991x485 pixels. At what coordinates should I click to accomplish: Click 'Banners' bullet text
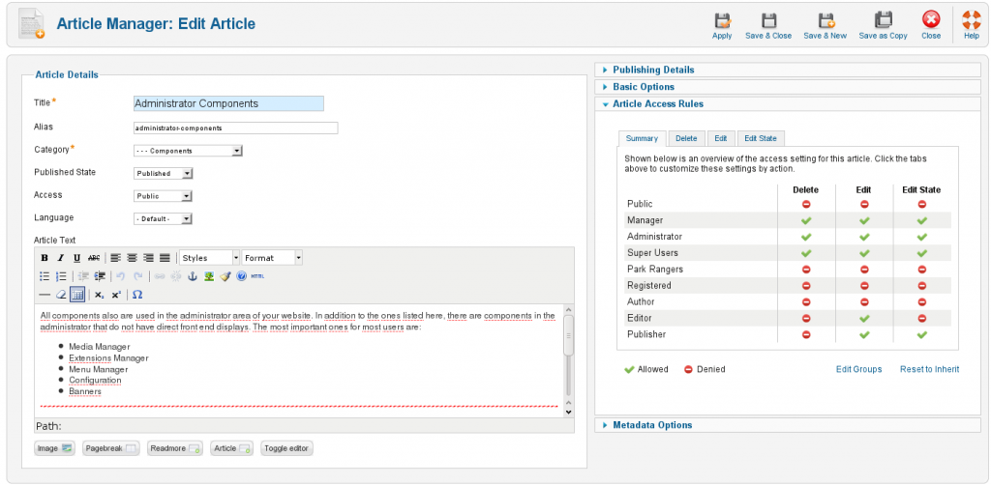pyautogui.click(x=85, y=391)
